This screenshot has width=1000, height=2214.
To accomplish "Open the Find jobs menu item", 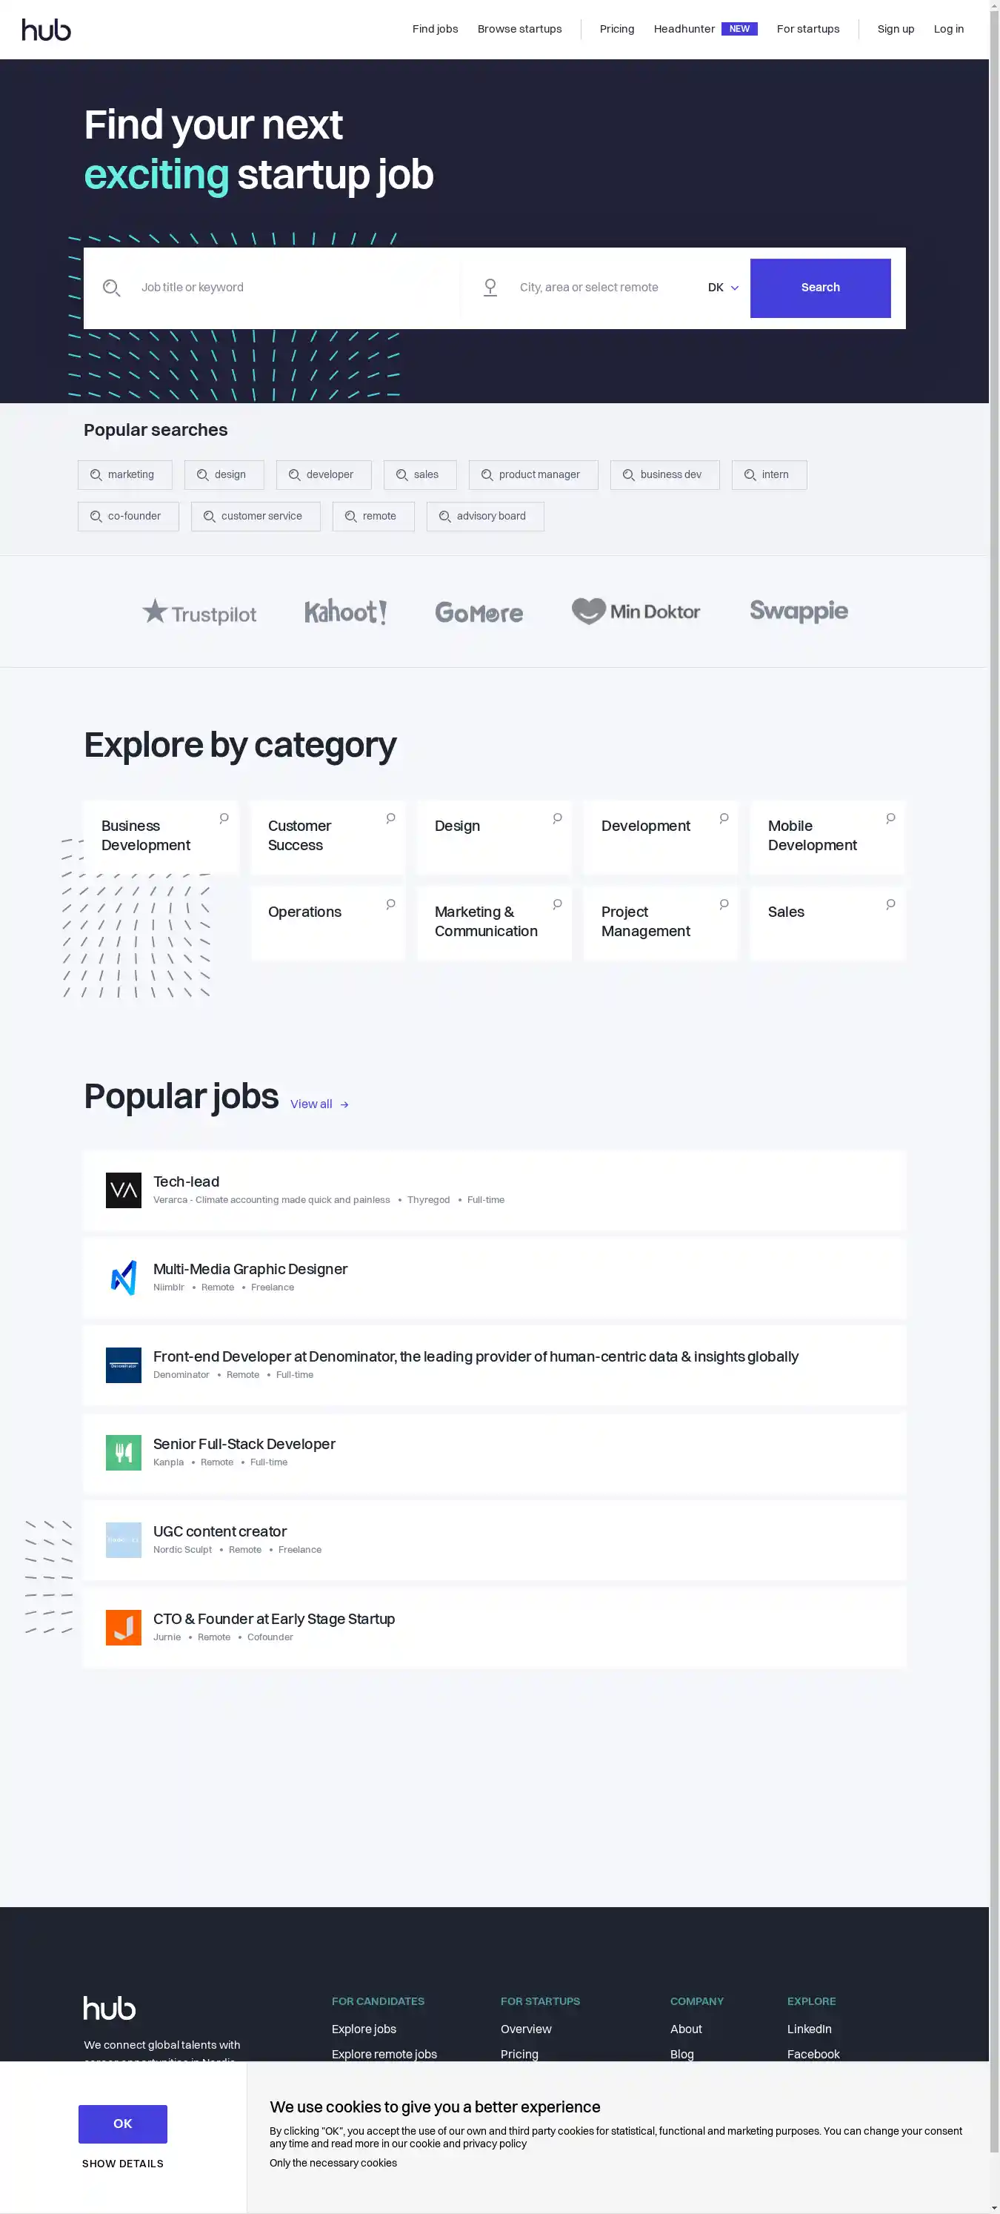I will point(435,28).
